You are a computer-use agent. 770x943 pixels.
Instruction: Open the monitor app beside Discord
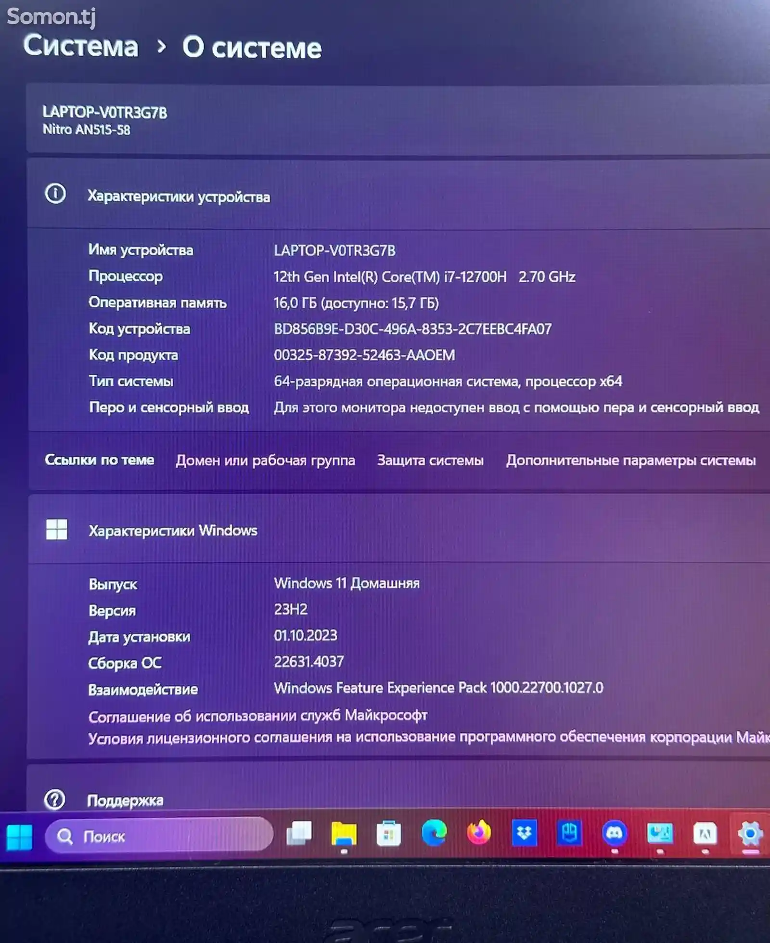click(660, 833)
